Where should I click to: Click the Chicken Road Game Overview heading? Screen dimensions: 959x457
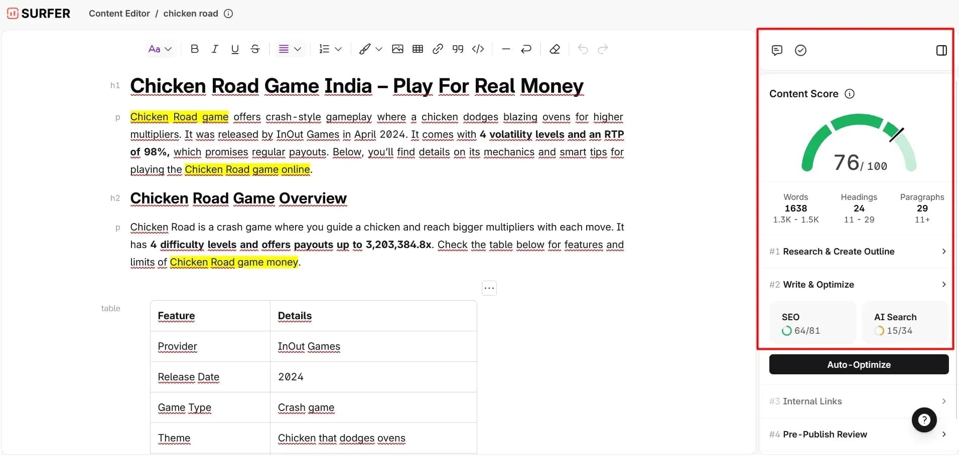[x=238, y=198]
